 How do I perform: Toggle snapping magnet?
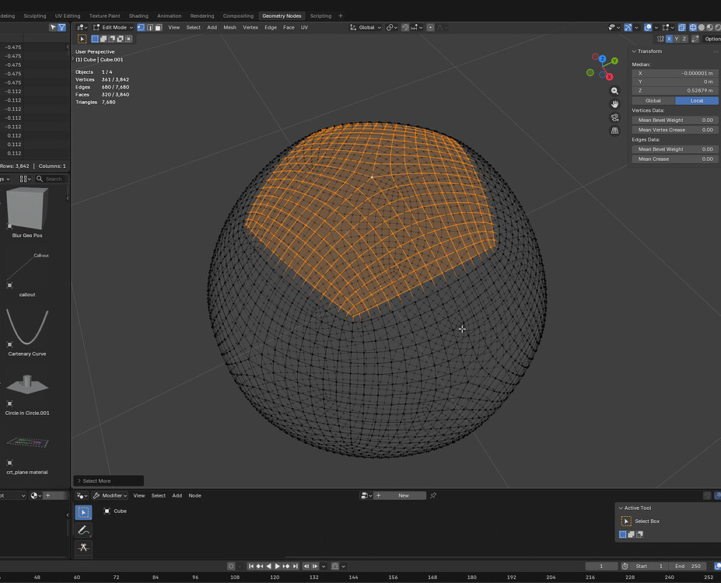coord(405,27)
